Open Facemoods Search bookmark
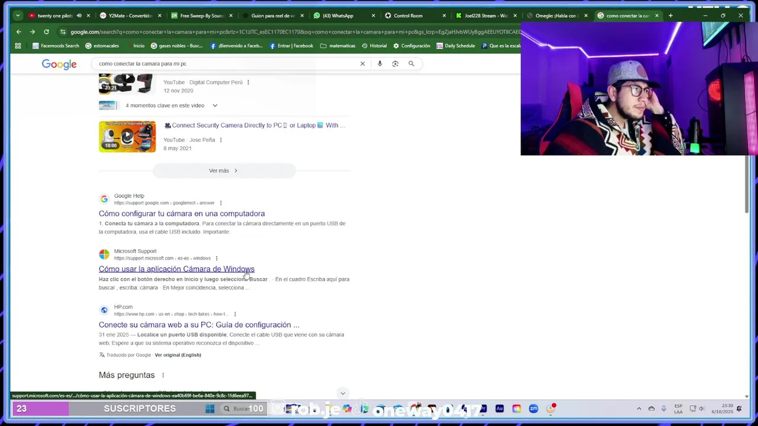This screenshot has width=758, height=426. tap(56, 46)
